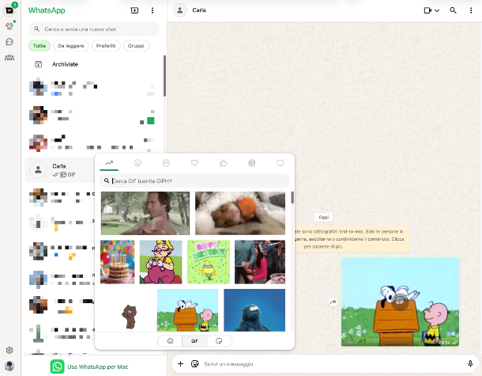Click GIF picker scrollbar
Screen dimensions: 482x376
click(x=292, y=198)
